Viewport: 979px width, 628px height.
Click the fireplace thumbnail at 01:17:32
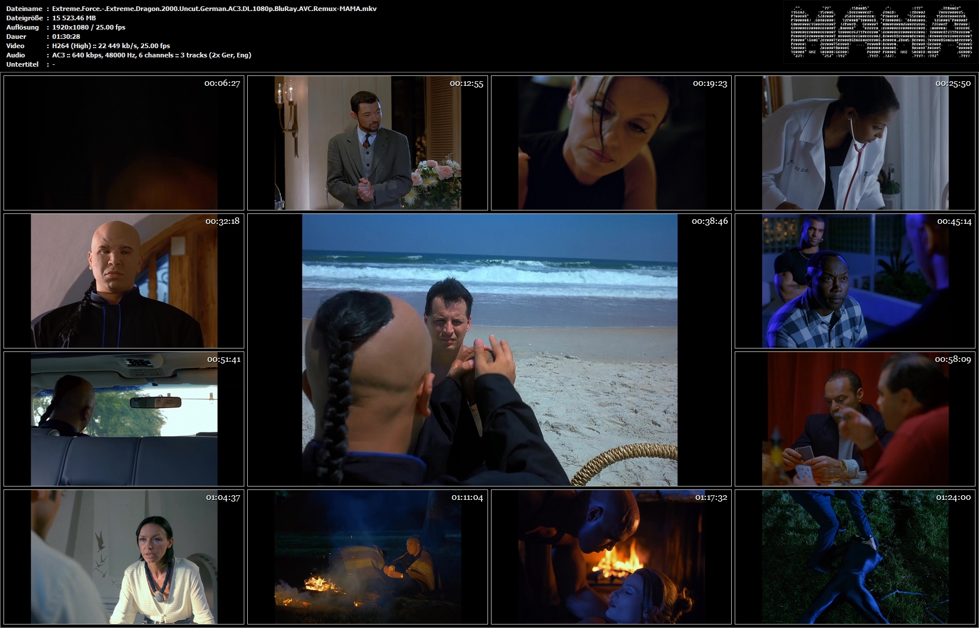[x=611, y=557]
